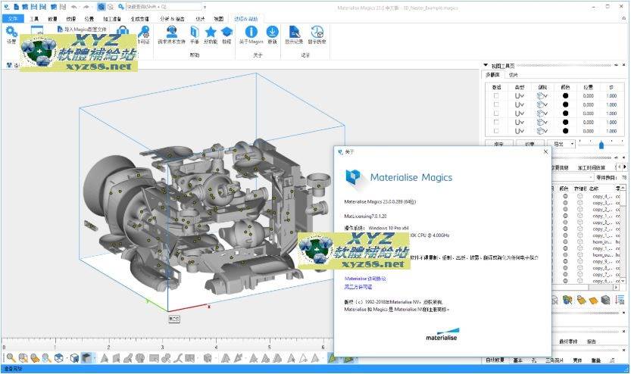Open the Settings gear in the ribbon

pos(11,32)
